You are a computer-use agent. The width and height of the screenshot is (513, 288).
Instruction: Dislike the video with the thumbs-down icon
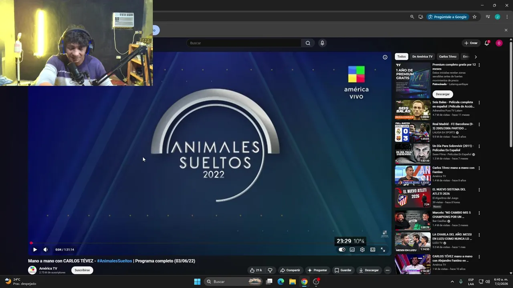point(270,270)
